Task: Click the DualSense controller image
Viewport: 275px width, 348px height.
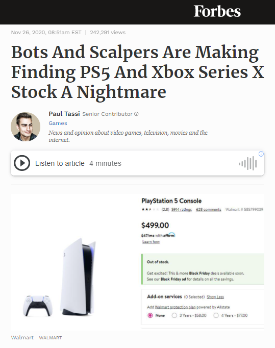Action: [38, 306]
